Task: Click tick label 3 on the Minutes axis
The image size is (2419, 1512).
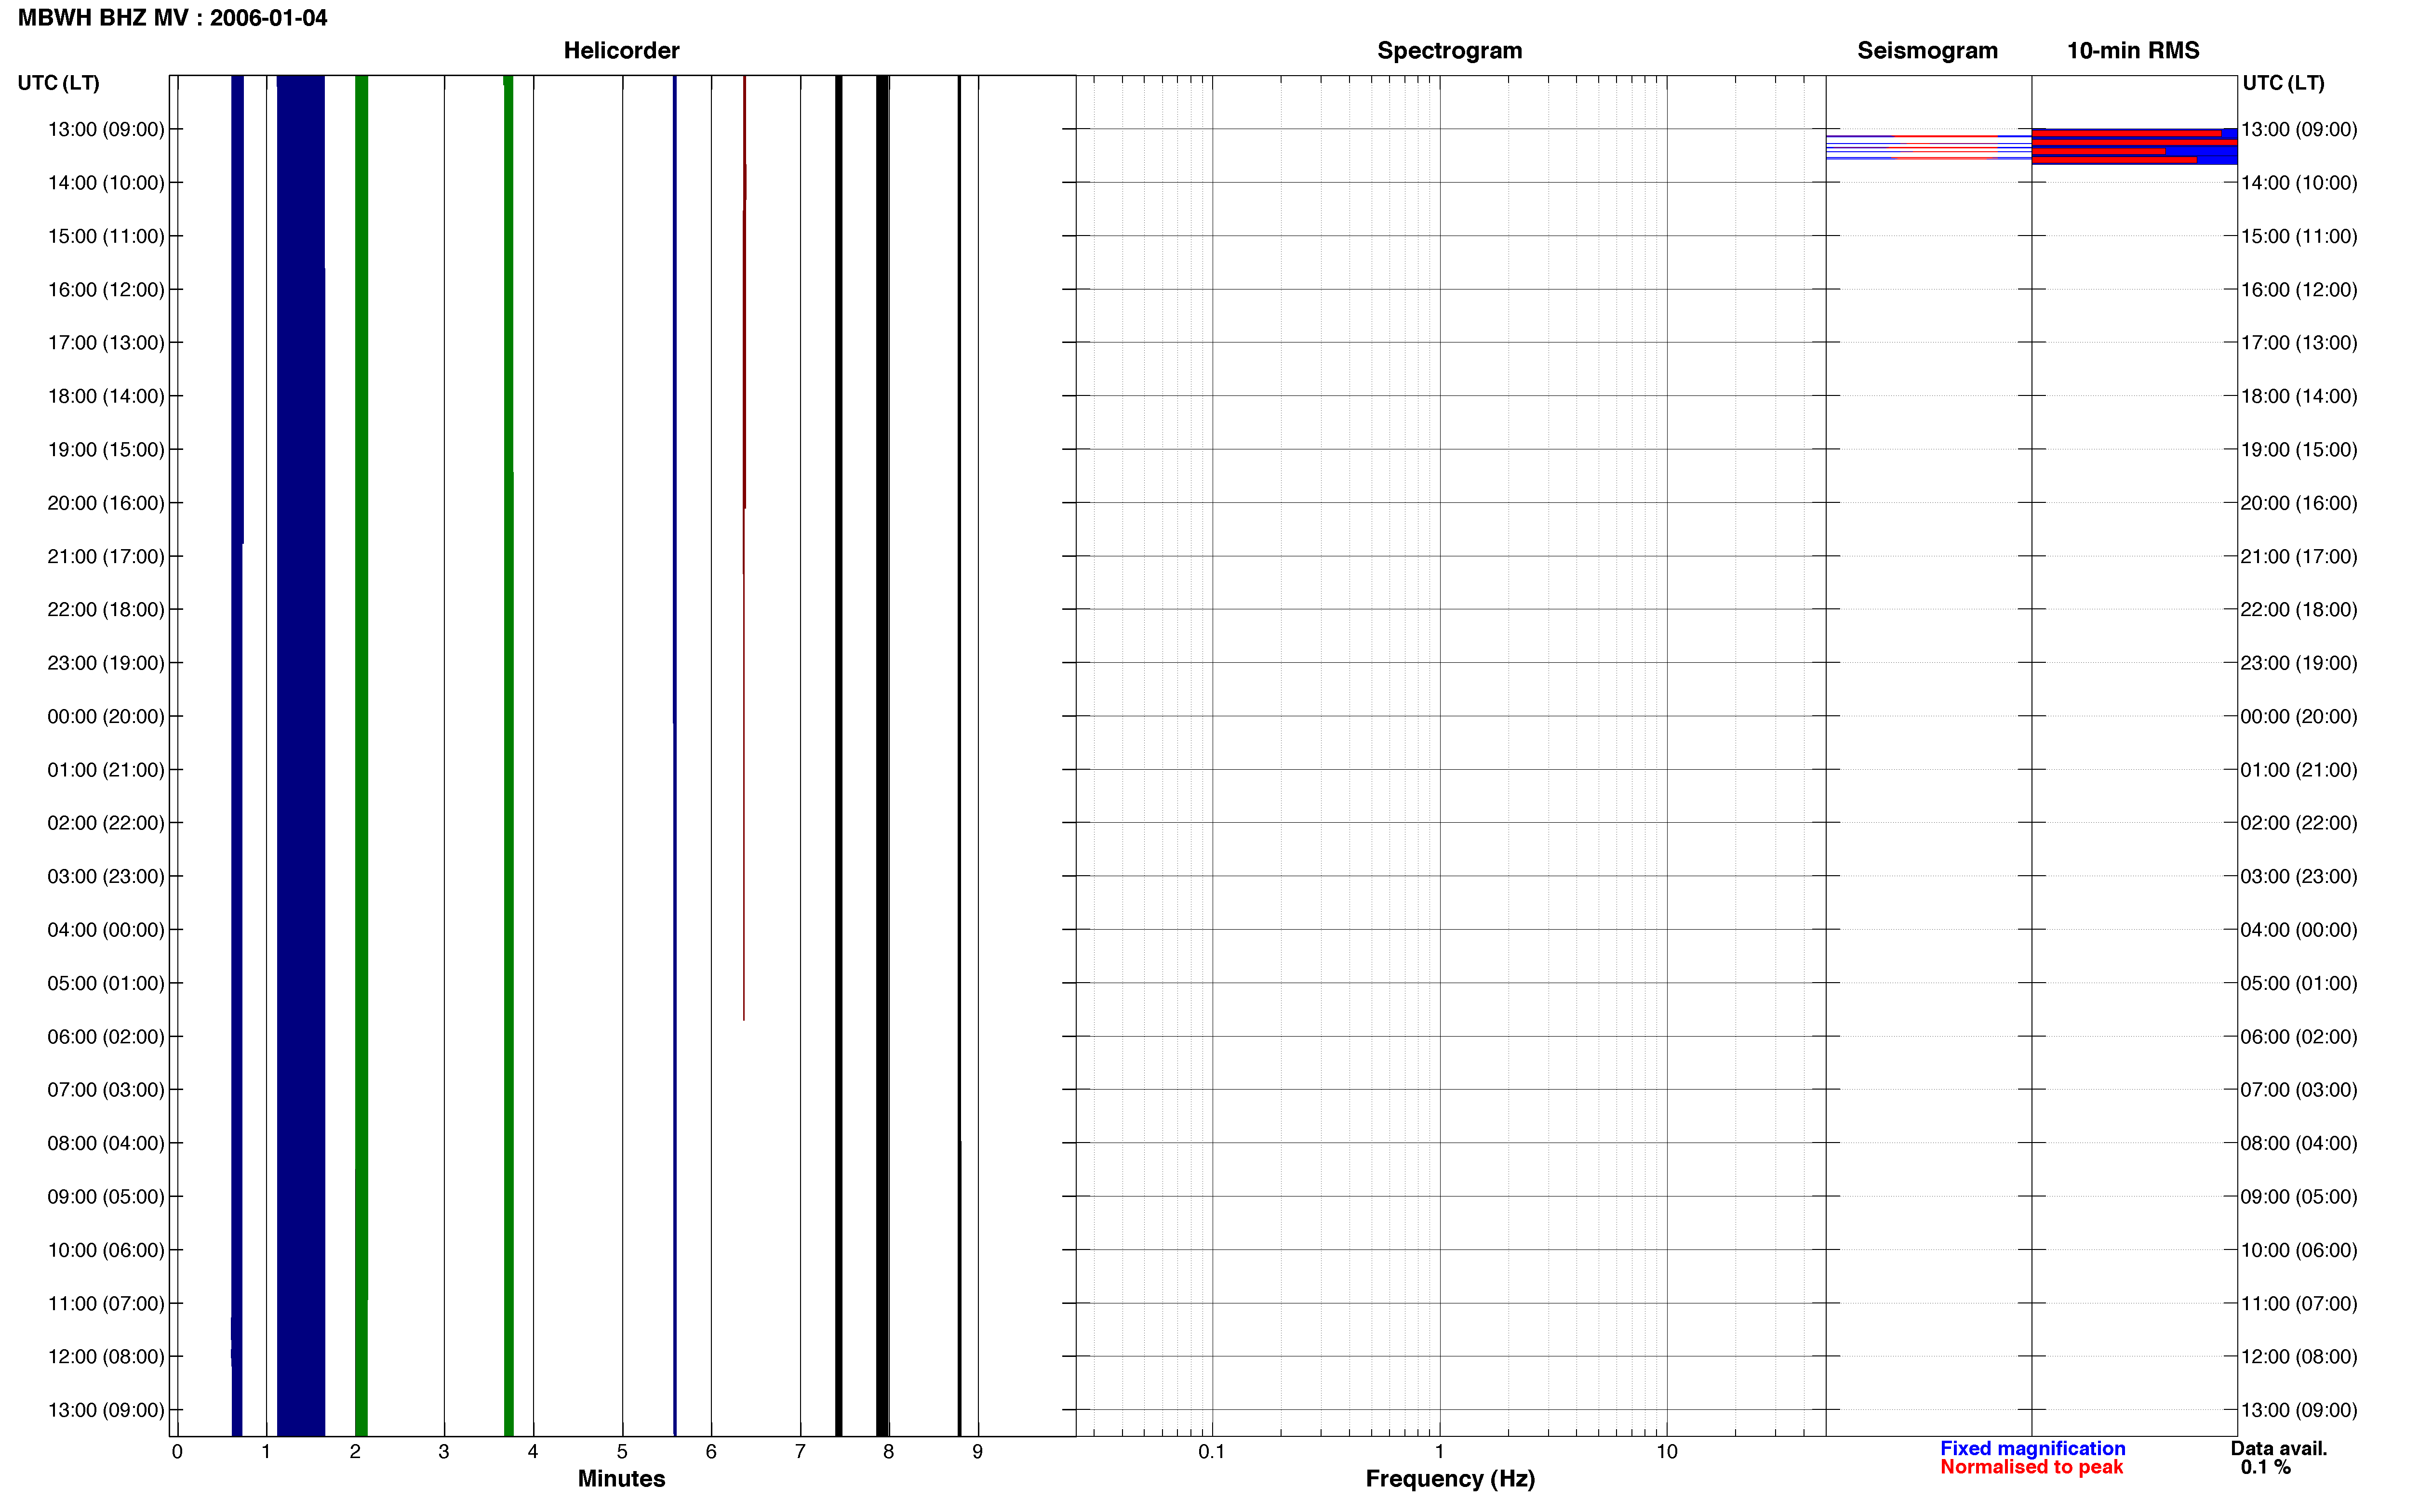Action: pos(444,1452)
